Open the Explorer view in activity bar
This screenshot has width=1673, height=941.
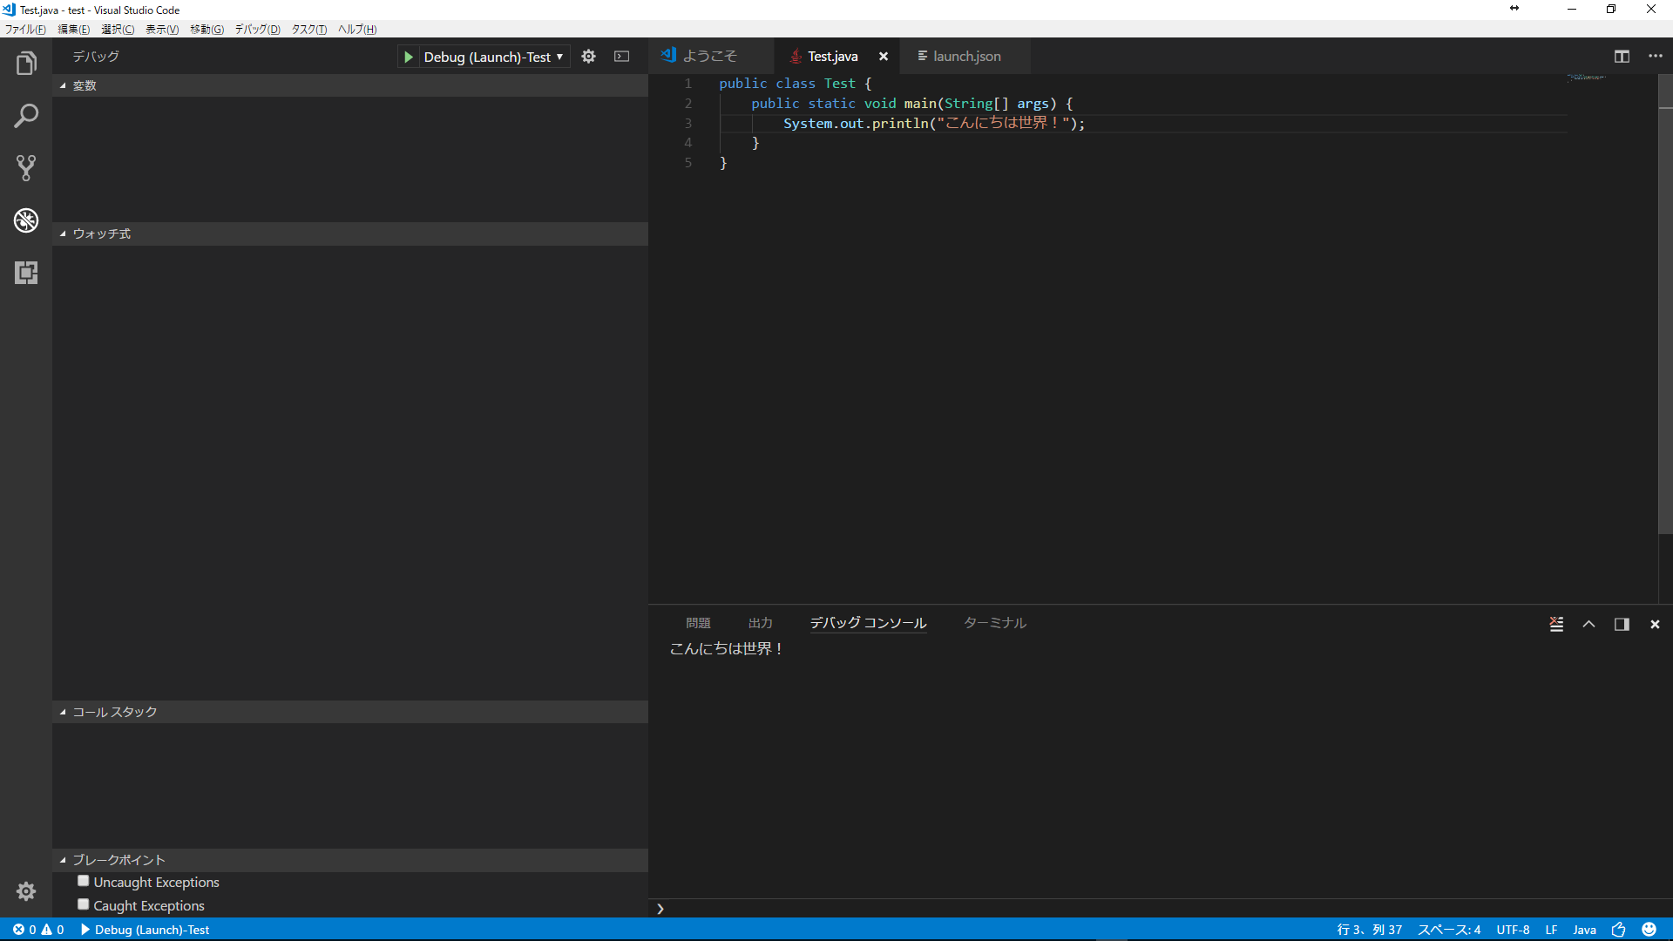click(26, 64)
